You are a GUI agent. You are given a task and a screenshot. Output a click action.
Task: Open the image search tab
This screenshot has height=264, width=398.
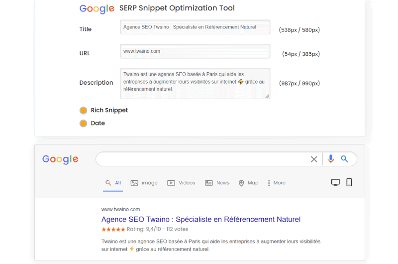click(144, 183)
